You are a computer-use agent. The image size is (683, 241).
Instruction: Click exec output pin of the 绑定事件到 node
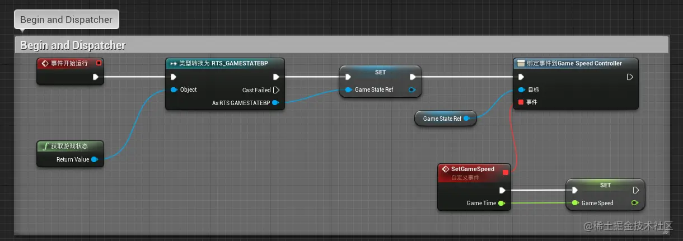[630, 77]
